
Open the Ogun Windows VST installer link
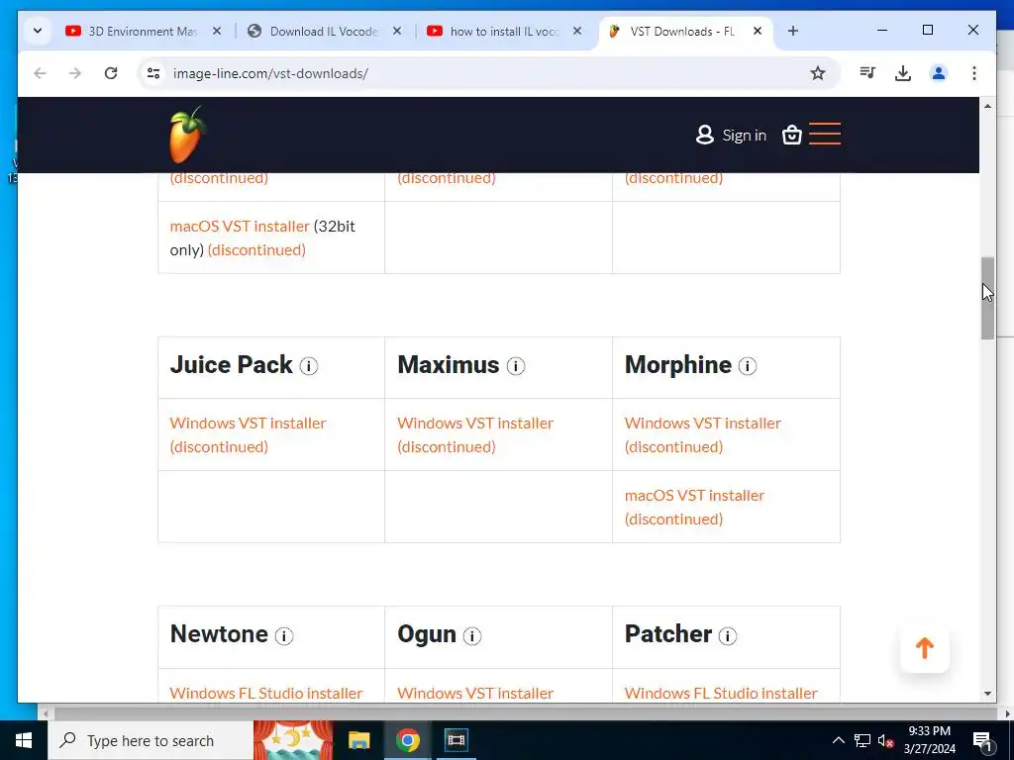pos(475,693)
